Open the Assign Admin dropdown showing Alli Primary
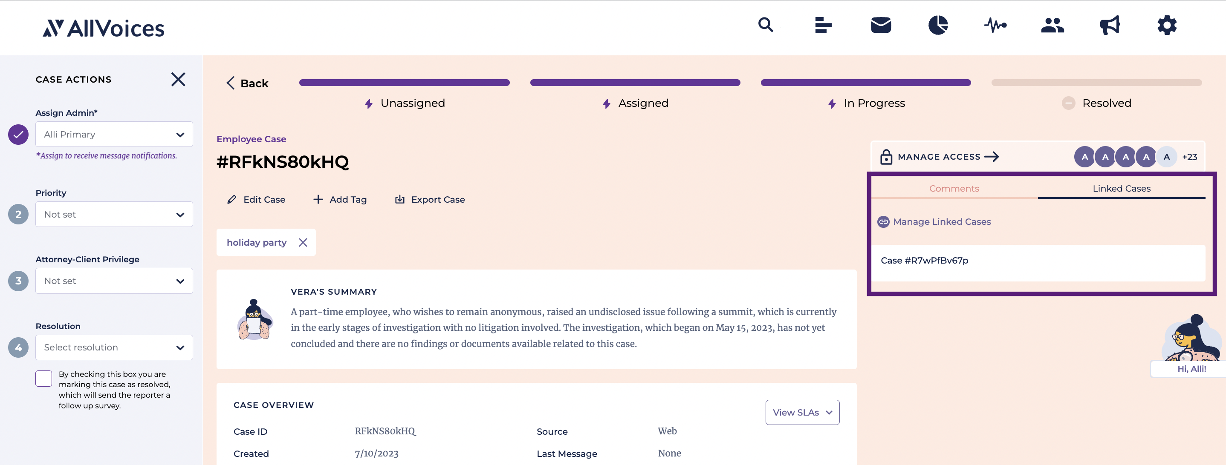This screenshot has width=1226, height=465. (114, 134)
